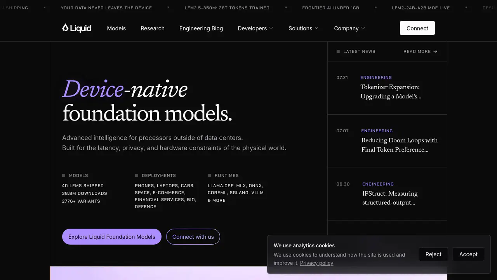Click Explore Liquid Foundation Models button
This screenshot has height=280, width=497.
tap(112, 236)
